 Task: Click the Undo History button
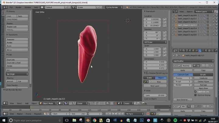(x=17, y=19)
